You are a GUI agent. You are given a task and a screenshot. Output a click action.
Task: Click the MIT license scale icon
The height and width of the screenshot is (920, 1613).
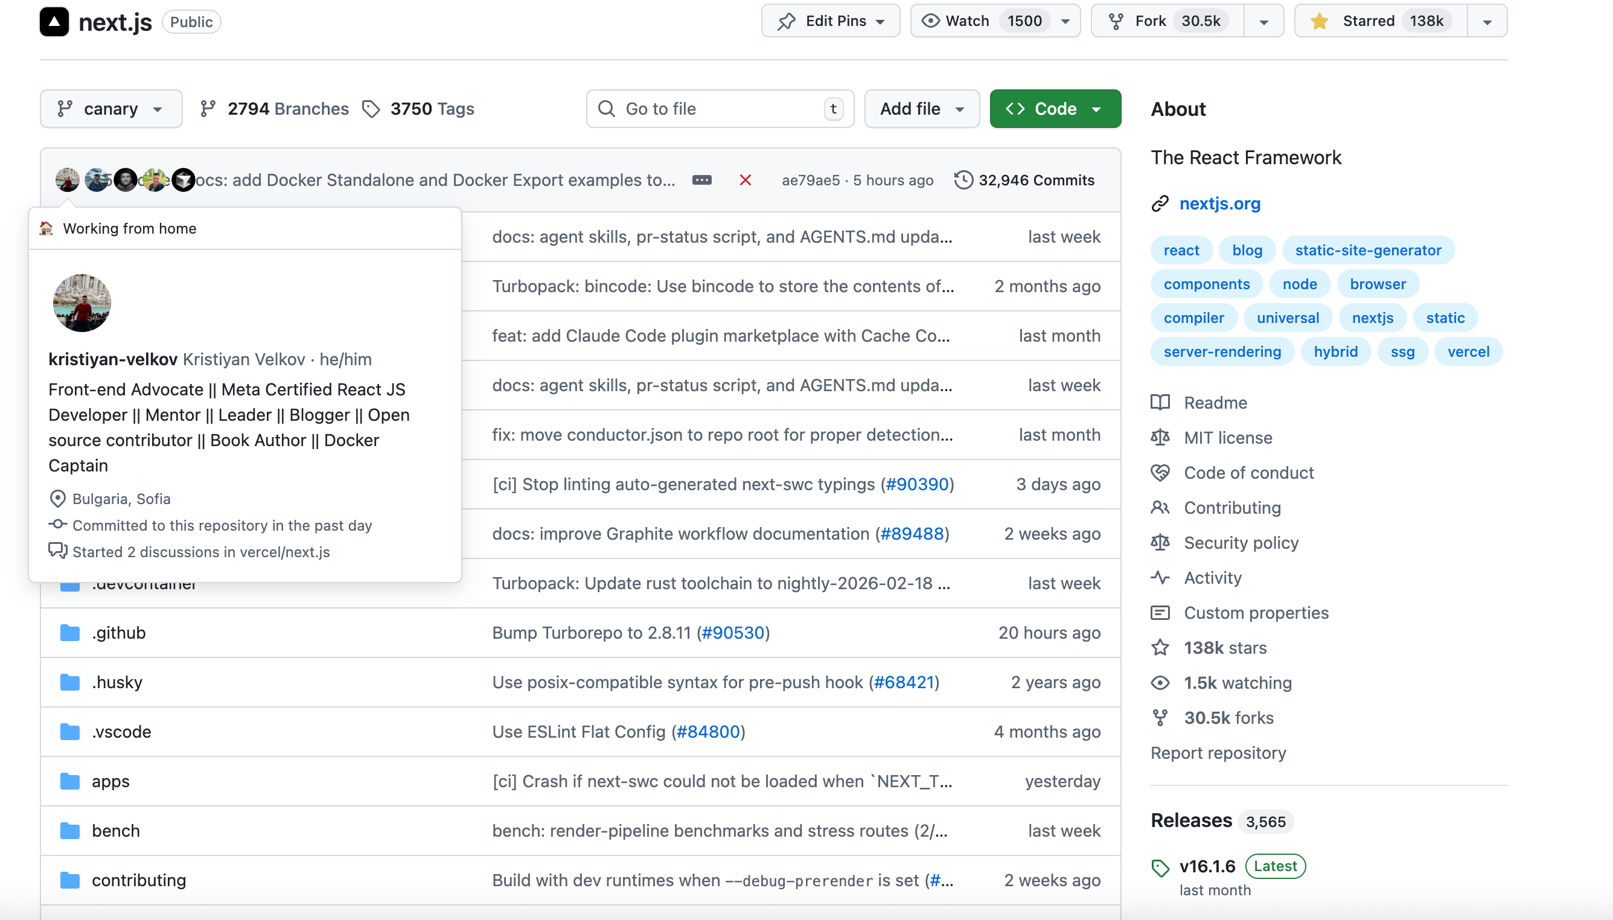(x=1160, y=437)
